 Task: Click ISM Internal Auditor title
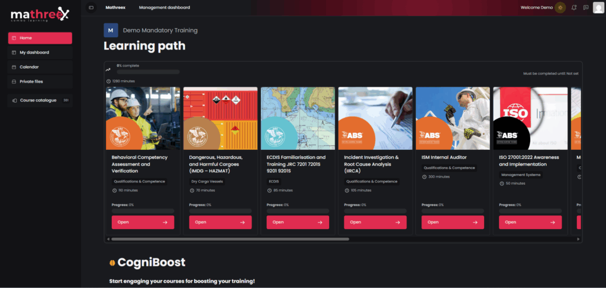(444, 158)
